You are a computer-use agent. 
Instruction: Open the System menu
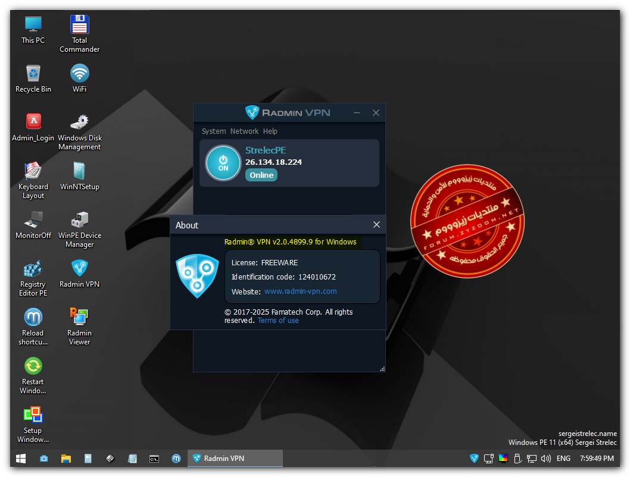(x=214, y=131)
